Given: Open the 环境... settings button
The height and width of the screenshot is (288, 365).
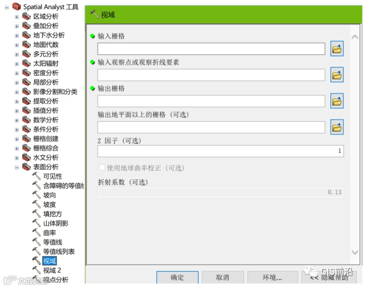Looking at the screenshot, I should (x=272, y=277).
